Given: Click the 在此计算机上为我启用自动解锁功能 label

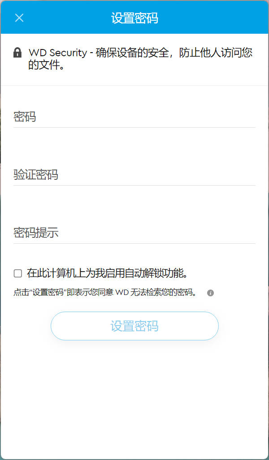Looking at the screenshot, I should pyautogui.click(x=107, y=273).
